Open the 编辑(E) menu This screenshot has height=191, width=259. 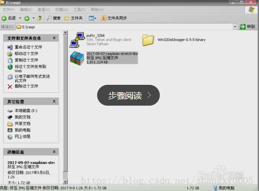click(x=26, y=10)
